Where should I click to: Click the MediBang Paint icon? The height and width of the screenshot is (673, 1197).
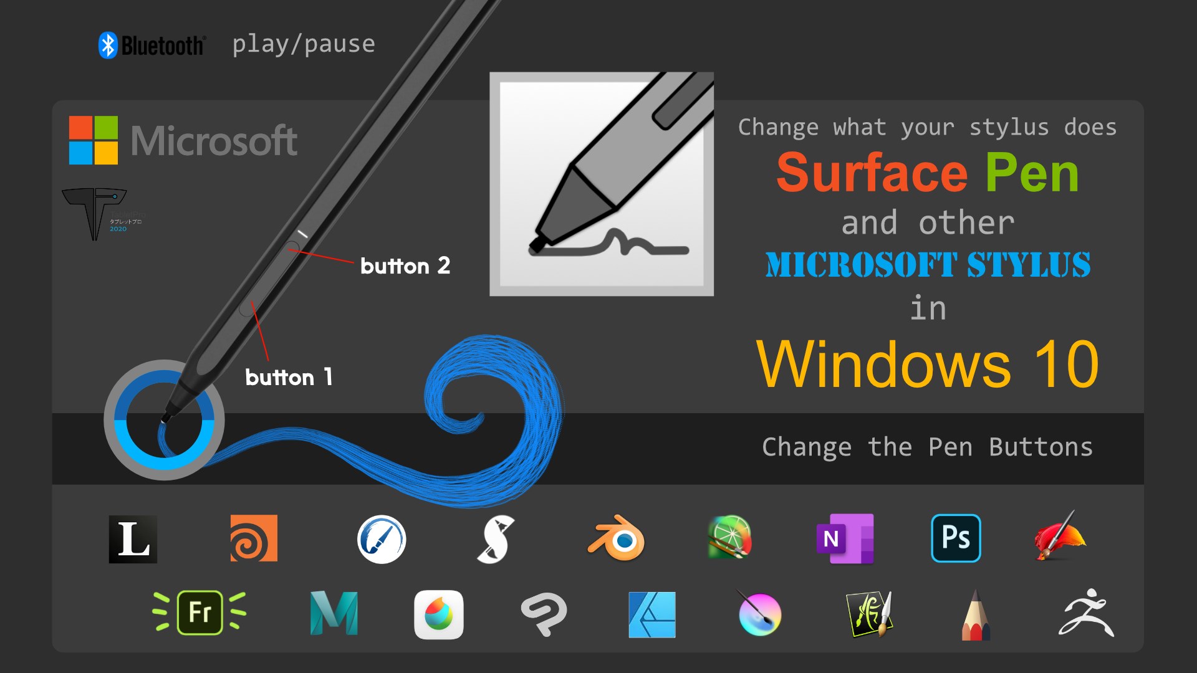[439, 614]
